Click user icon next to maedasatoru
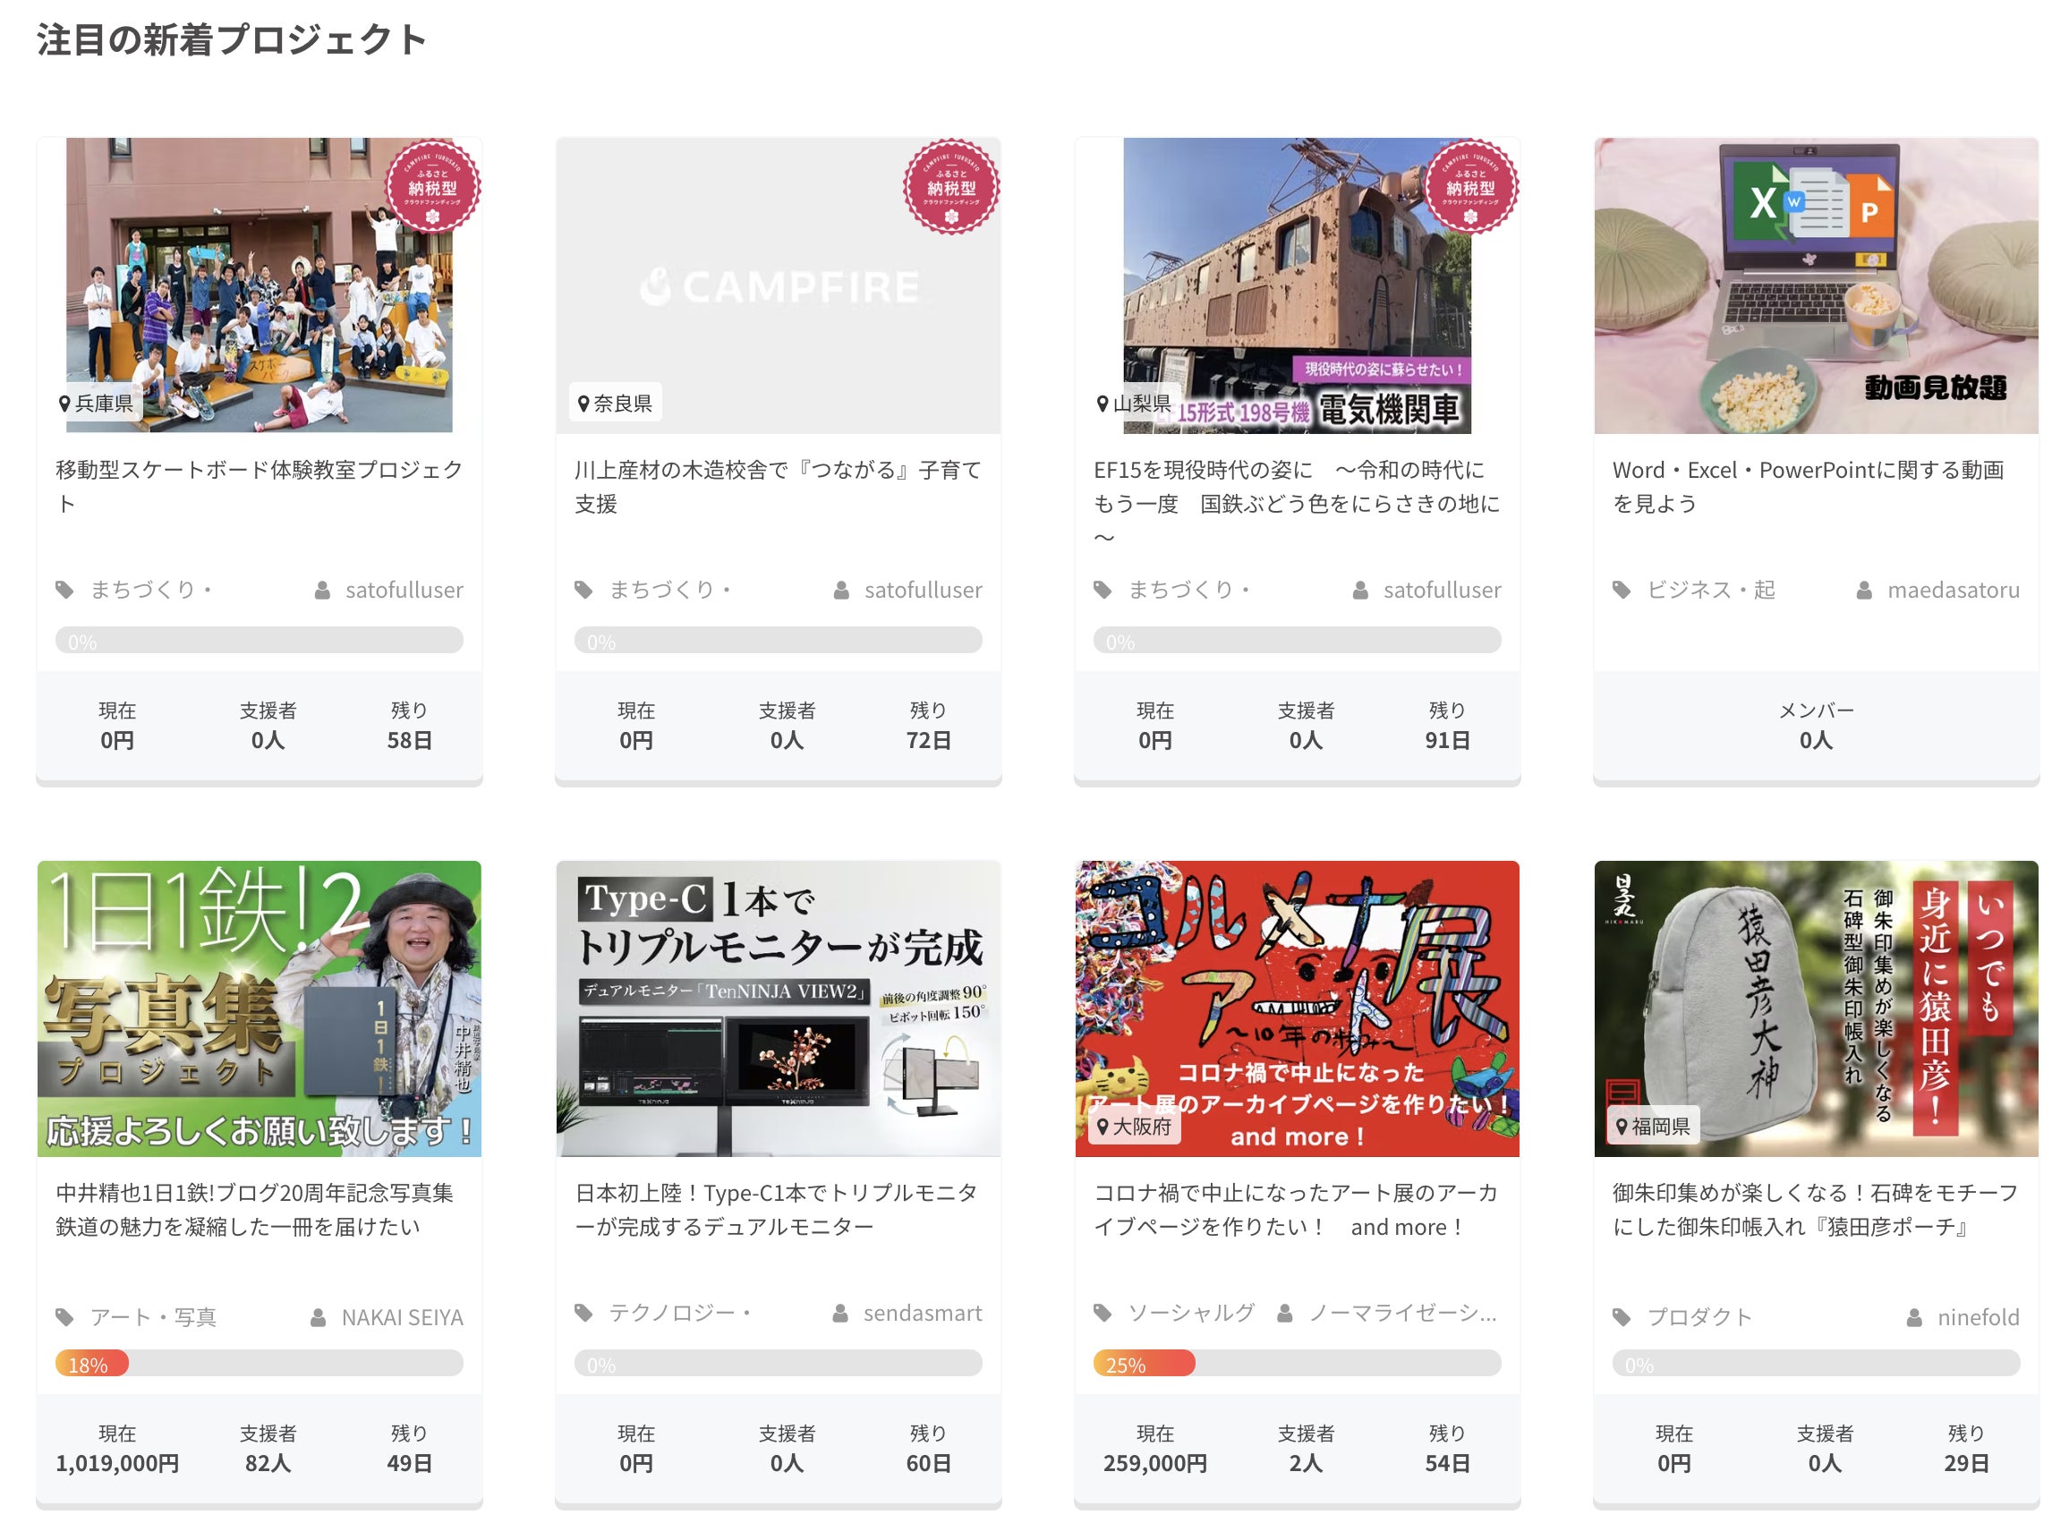Image resolution: width=2069 pixels, height=1523 pixels. (x=1863, y=590)
